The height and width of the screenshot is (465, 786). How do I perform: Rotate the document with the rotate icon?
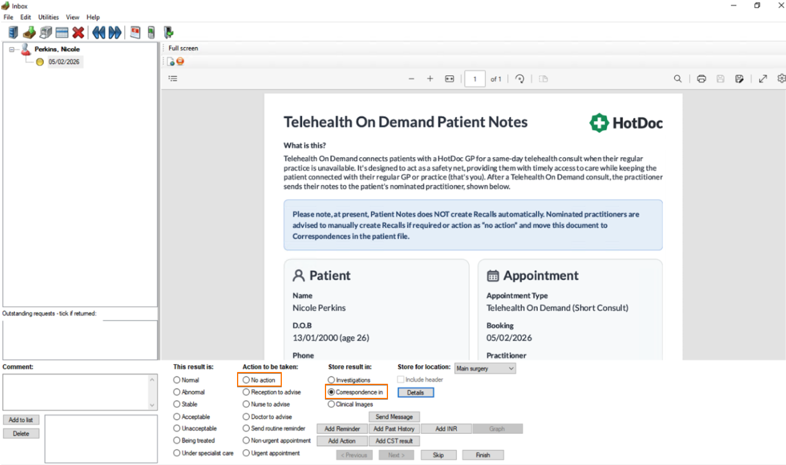519,79
